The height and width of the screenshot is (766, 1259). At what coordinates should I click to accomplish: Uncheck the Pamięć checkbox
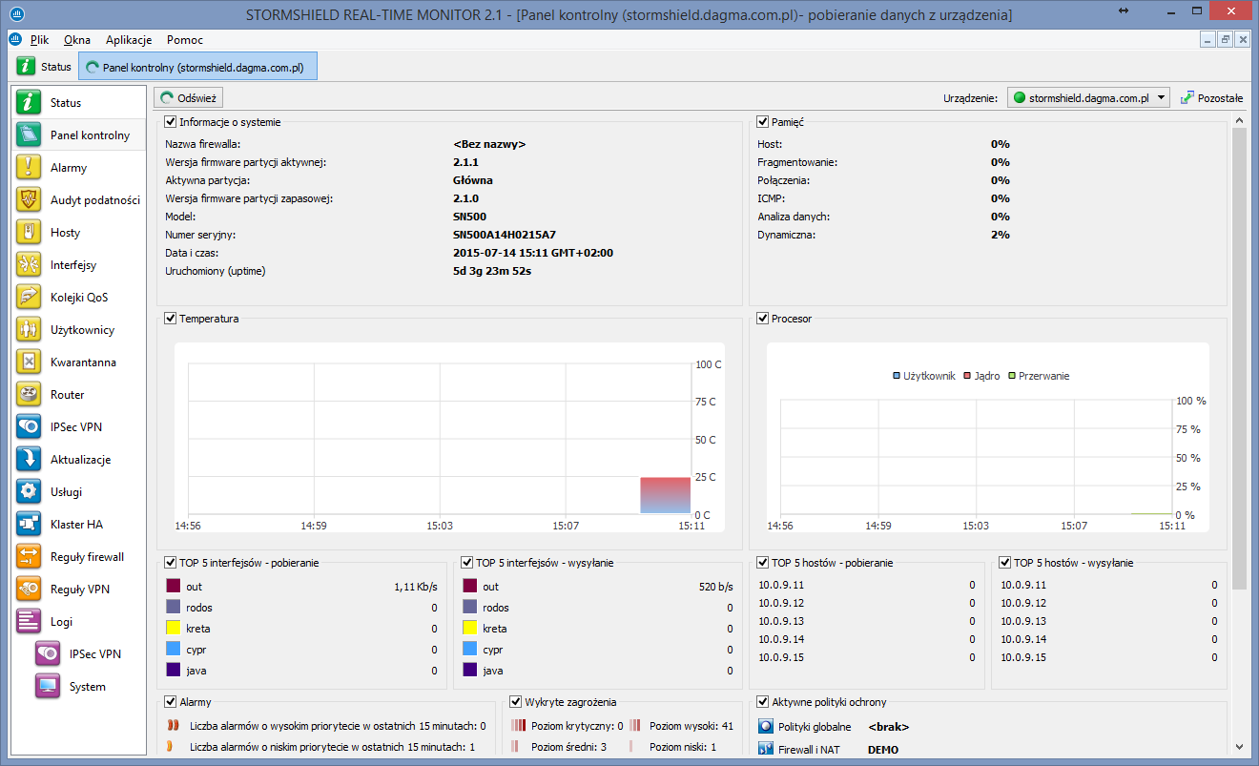763,121
